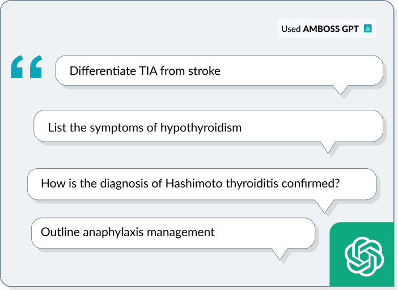Click the word Hashimoto in third bubble
The height and width of the screenshot is (290, 398).
click(x=194, y=184)
